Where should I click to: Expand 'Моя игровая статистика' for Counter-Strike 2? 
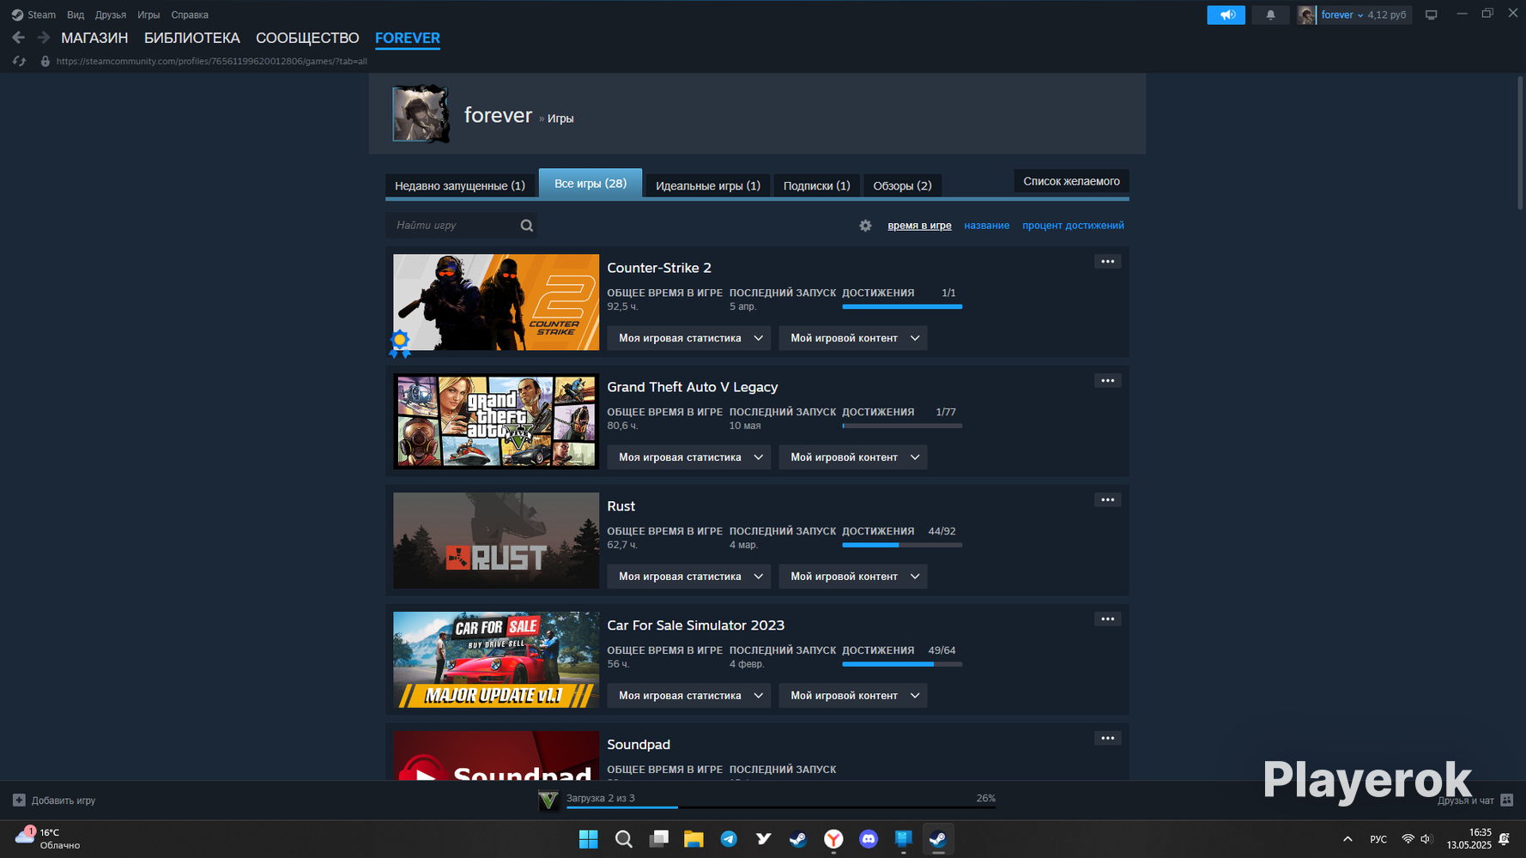(x=689, y=338)
